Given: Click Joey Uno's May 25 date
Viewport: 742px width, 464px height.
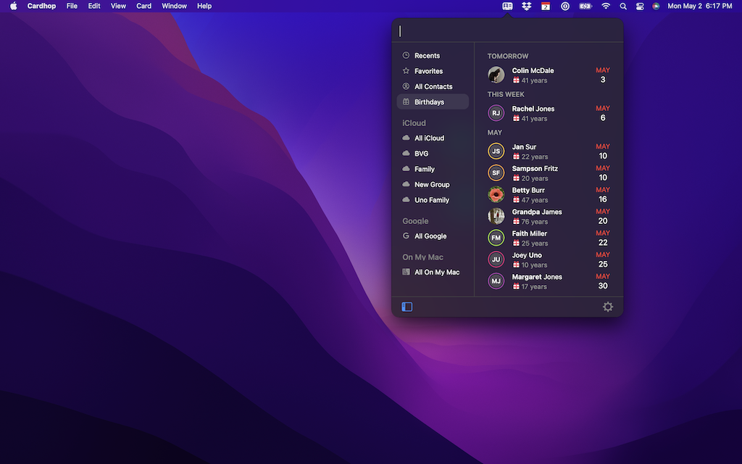Looking at the screenshot, I should click(603, 260).
